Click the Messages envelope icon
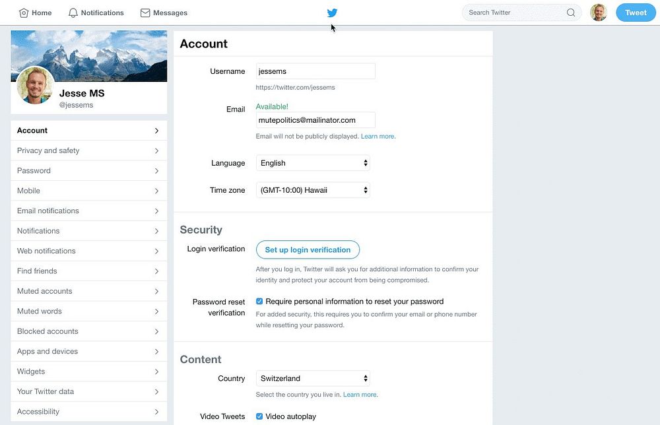 (x=145, y=13)
